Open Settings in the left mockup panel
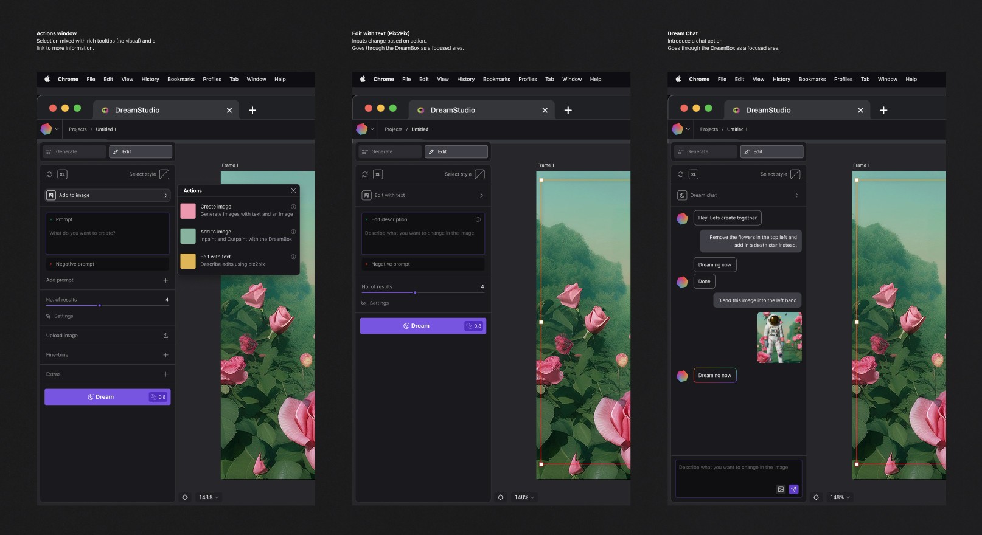 tap(60, 316)
